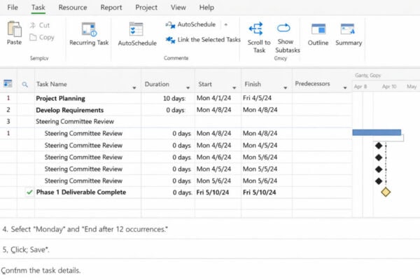Viewport: 420px width, 280px height.
Task: Click the Mon 4/1/24 start cell
Action: 218,98
